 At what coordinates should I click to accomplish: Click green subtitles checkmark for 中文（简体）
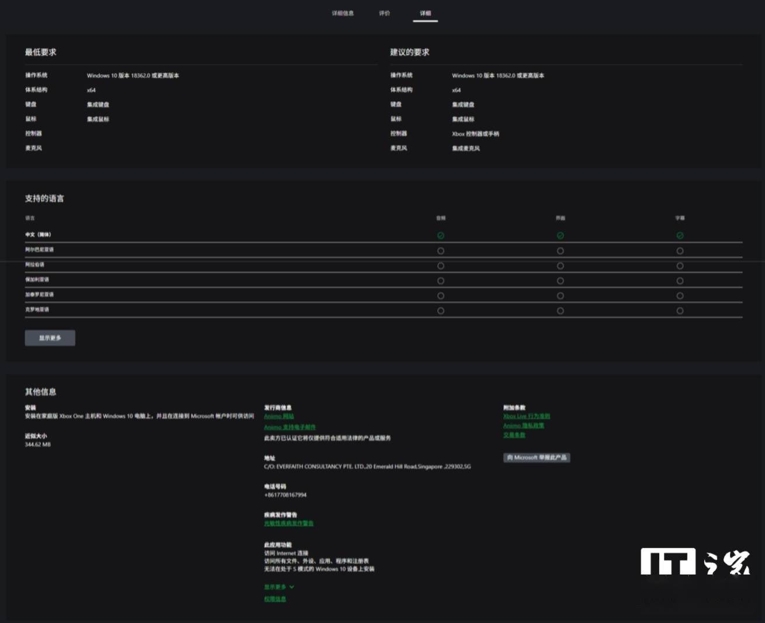coord(680,236)
